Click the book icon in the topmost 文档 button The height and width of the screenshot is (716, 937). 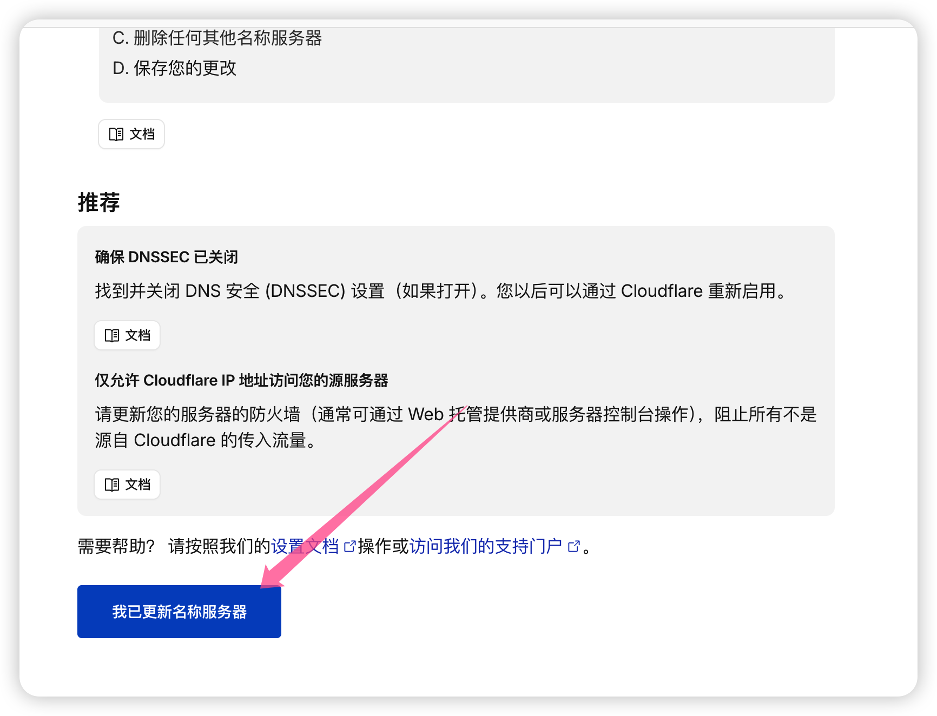point(116,134)
